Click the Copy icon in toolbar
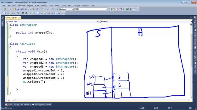Image resolution: width=197 pixels, height=110 pixels. point(29,9)
